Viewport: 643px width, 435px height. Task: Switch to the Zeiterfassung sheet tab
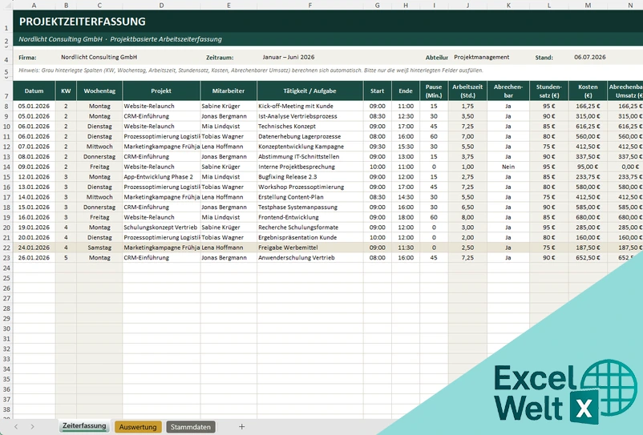(x=84, y=426)
